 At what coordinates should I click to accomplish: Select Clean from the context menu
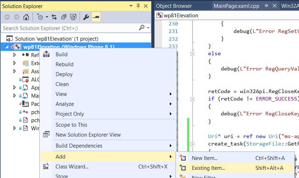pyautogui.click(x=108, y=84)
